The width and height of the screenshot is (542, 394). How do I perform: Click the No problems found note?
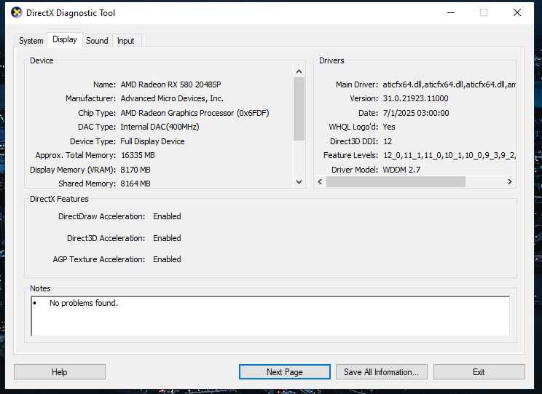click(84, 303)
